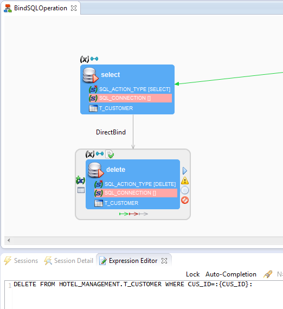This screenshot has width=283, height=309.
Task: Click the document checkmark icon above delete
Action: [x=110, y=154]
